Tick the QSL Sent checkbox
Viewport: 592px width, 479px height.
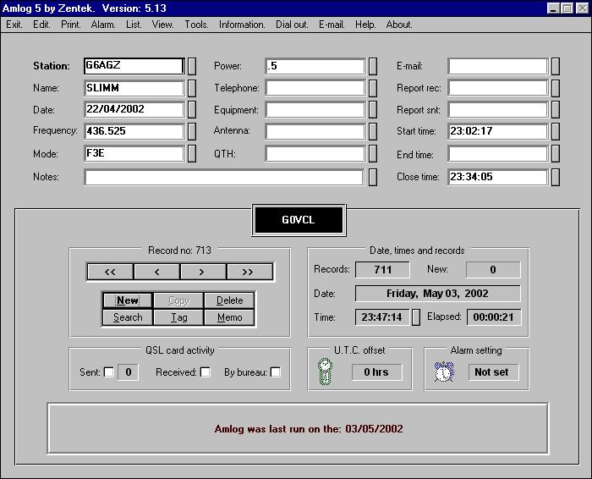(109, 372)
